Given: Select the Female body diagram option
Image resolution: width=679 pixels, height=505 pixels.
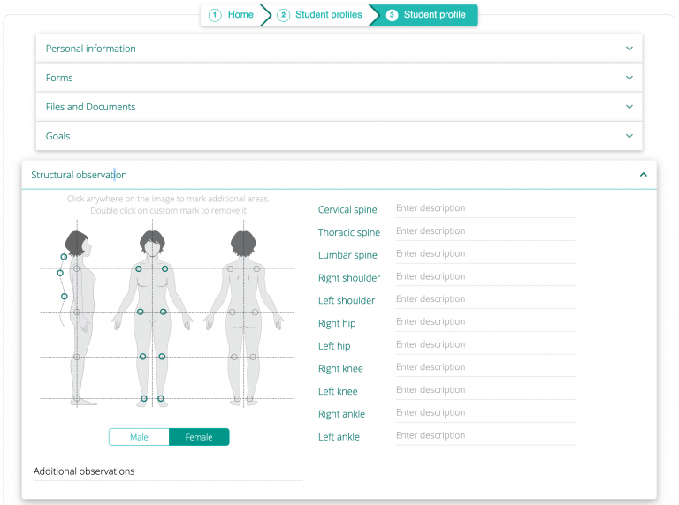Looking at the screenshot, I should tap(199, 437).
